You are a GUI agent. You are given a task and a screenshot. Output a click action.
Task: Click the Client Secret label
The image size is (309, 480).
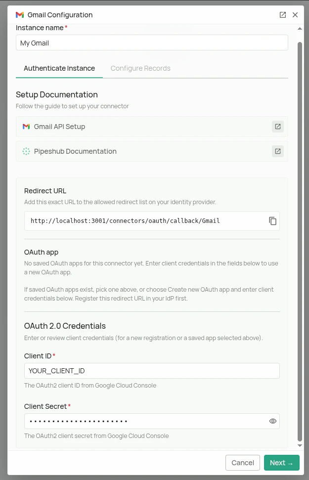(45, 406)
